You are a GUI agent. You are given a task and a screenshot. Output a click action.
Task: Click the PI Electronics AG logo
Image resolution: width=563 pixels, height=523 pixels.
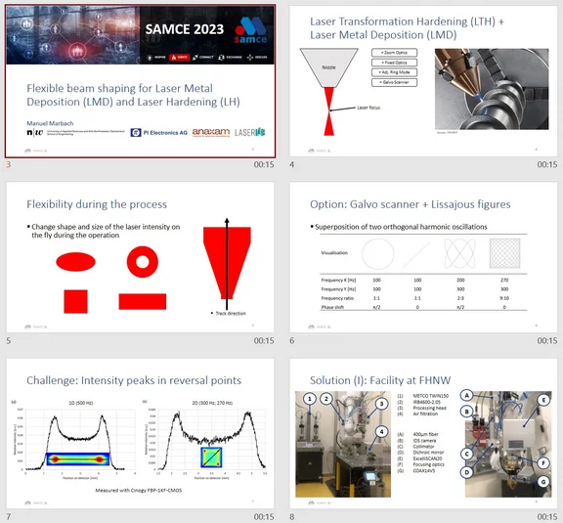(159, 133)
